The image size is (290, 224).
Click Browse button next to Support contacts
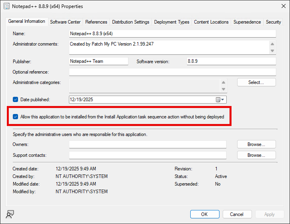pos(256,155)
